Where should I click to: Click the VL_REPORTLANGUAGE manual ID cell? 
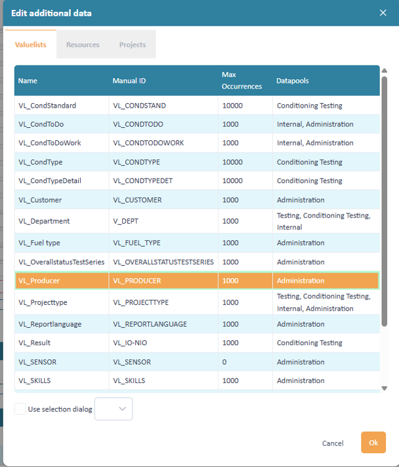tap(163, 324)
